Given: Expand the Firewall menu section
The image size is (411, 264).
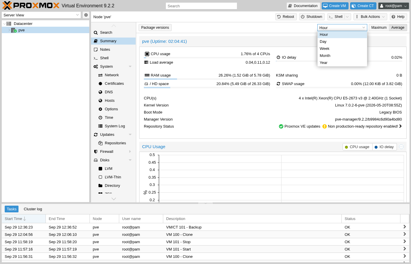Looking at the screenshot, I should pyautogui.click(x=130, y=152).
